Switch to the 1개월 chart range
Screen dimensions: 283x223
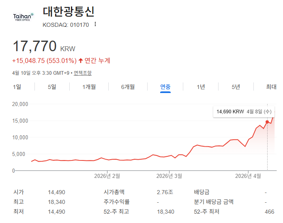pos(89,87)
